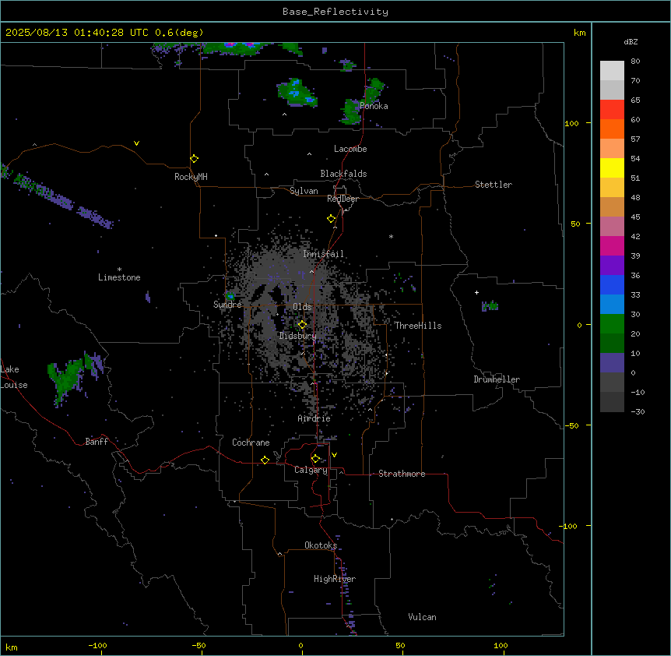Click the Sylvan label
This screenshot has height=656, width=671.
(x=304, y=191)
